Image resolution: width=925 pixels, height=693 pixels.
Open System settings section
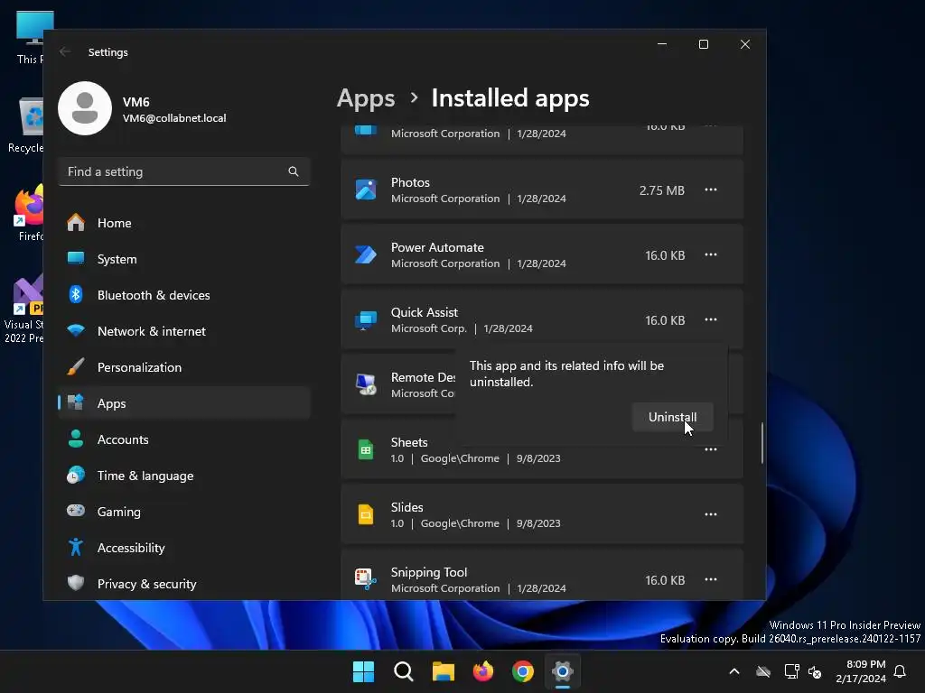[x=184, y=259]
